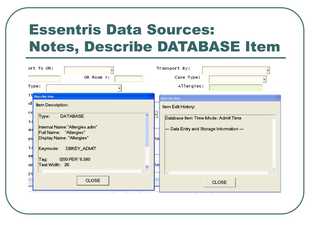Click the right inactive Describe Item title bar

[x=220, y=98]
